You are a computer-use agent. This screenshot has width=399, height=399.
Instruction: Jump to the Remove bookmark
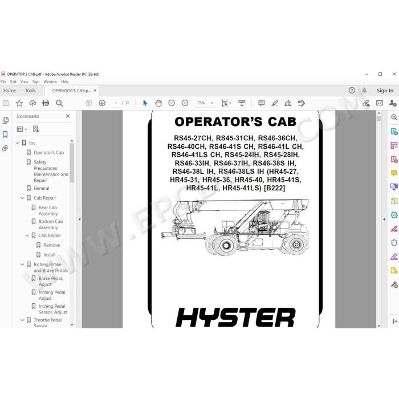tap(52, 245)
